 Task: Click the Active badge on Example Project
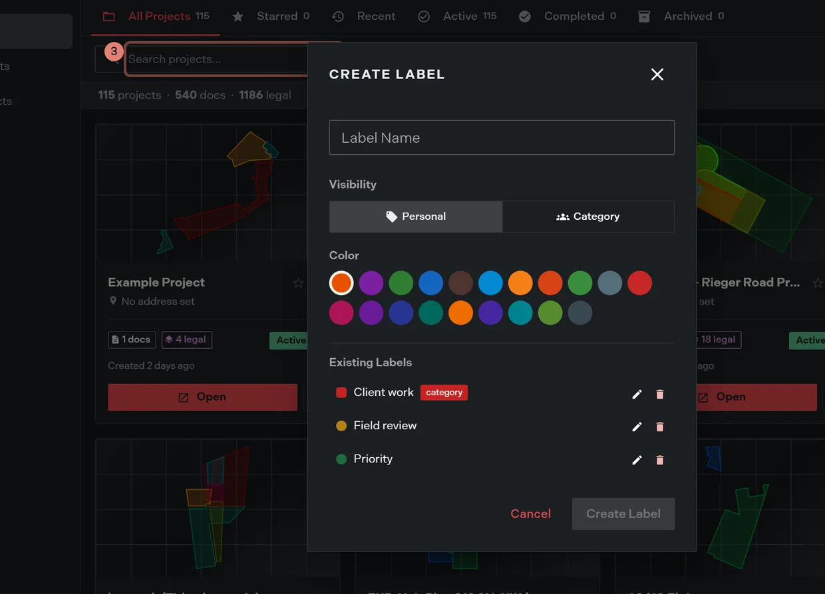(x=289, y=340)
